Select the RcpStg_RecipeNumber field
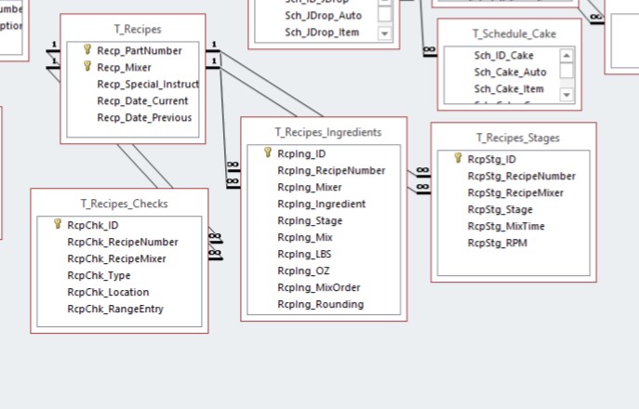The image size is (639, 409). pyautogui.click(x=522, y=177)
